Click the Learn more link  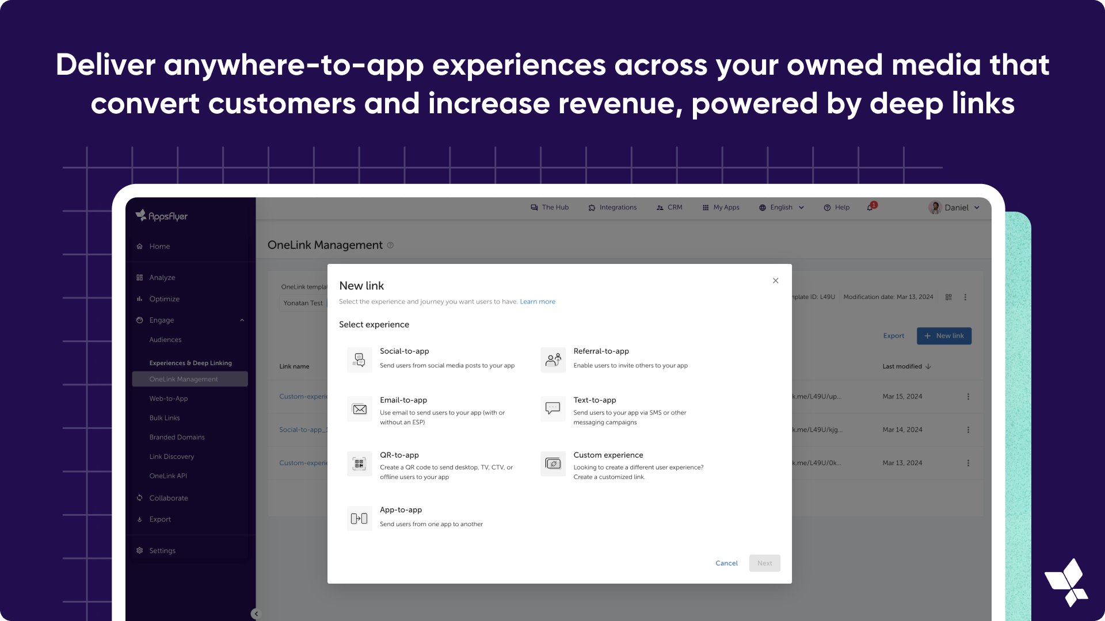(x=538, y=302)
